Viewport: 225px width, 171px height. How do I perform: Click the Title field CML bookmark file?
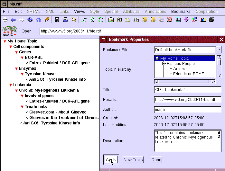point(188,90)
